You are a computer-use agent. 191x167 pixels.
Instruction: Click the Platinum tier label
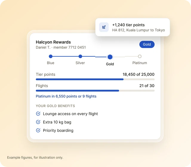pyautogui.click(x=140, y=63)
